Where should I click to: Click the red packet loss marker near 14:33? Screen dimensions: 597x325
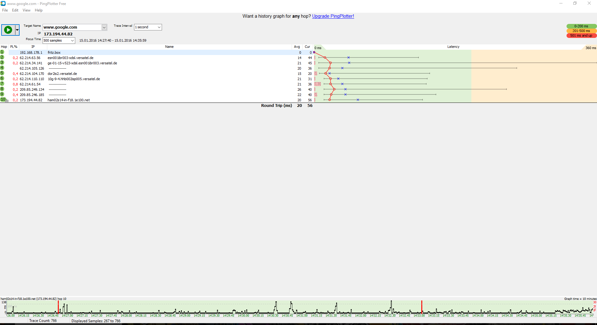tap(422, 307)
